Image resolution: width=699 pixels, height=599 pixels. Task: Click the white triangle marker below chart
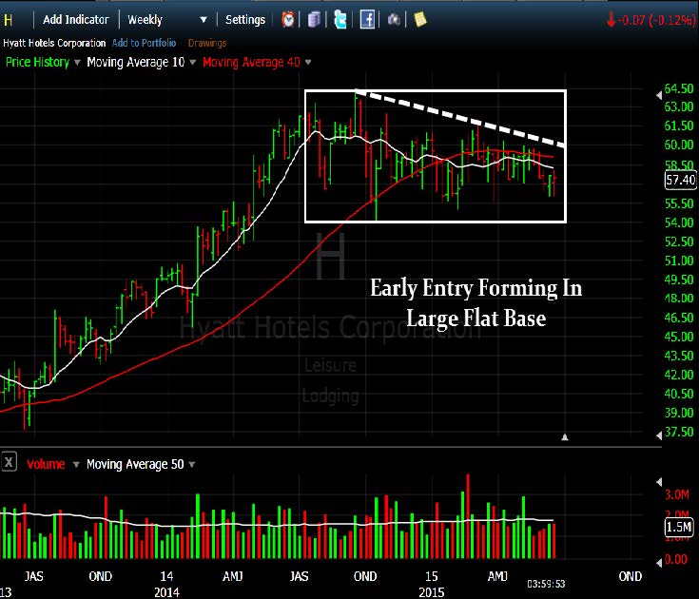click(x=565, y=436)
